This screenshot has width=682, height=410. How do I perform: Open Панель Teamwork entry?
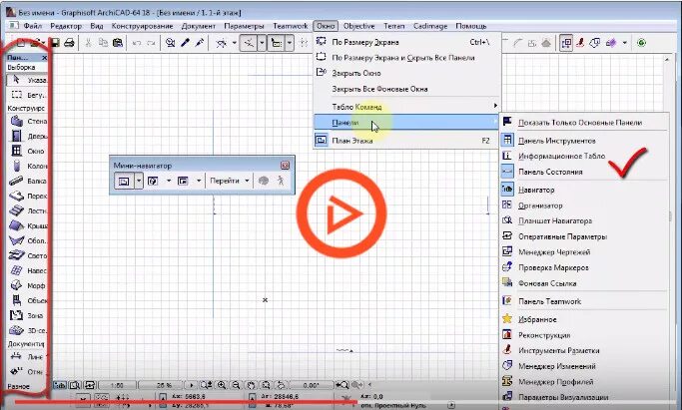tap(584, 301)
